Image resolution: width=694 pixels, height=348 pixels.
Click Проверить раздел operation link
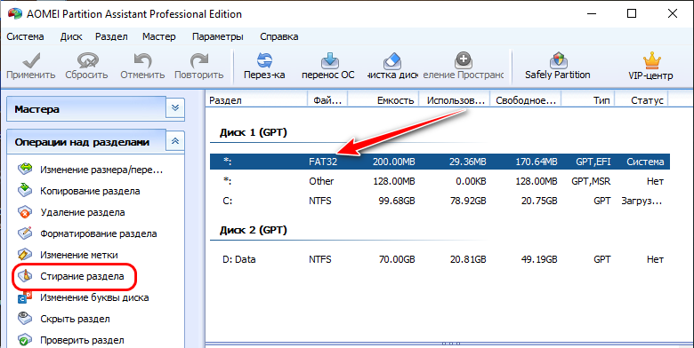[x=82, y=341]
